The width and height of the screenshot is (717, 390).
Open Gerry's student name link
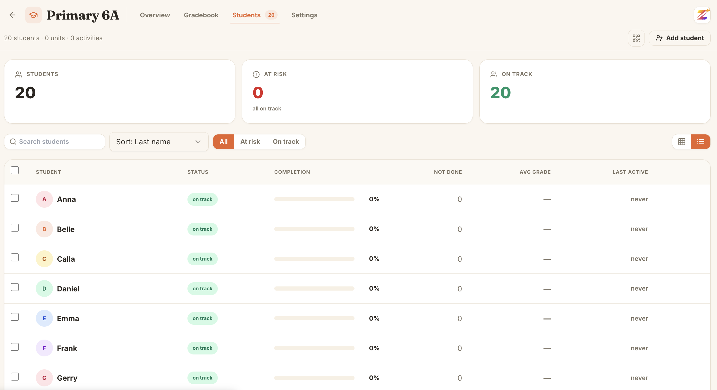(67, 378)
